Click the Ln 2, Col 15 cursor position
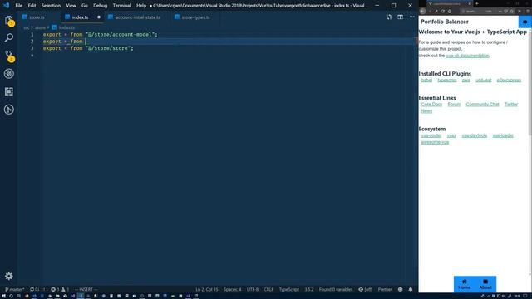532x299 pixels. click(x=207, y=289)
